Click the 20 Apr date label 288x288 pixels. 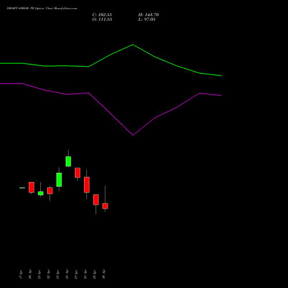click(30, 274)
